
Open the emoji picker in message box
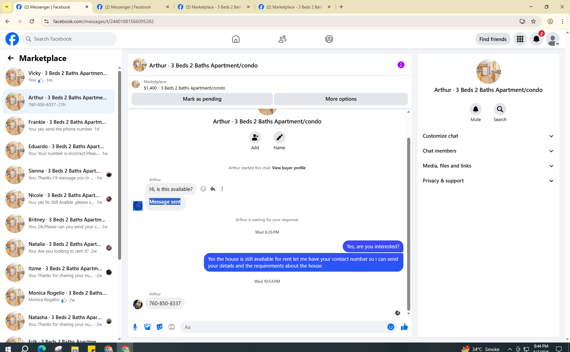coord(391,327)
